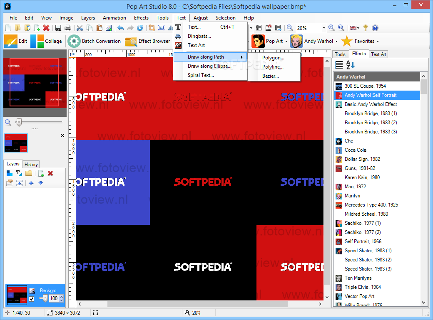This screenshot has height=320, width=433.
Task: Move layer down with blue arrow
Action: (x=41, y=183)
